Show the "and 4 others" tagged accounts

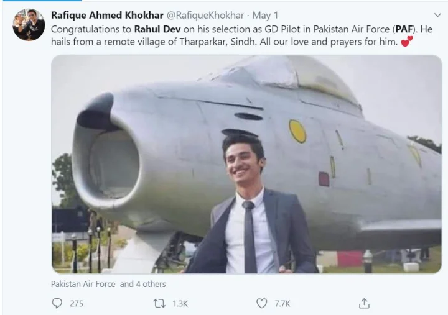143,284
